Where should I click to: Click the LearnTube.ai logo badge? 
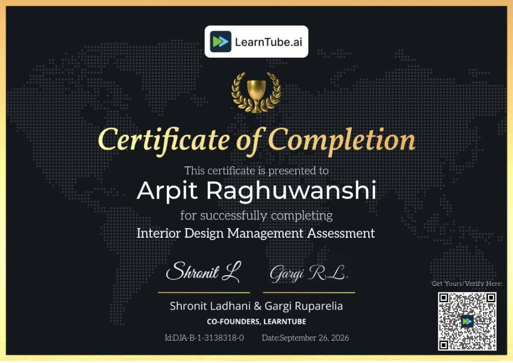pyautogui.click(x=256, y=42)
